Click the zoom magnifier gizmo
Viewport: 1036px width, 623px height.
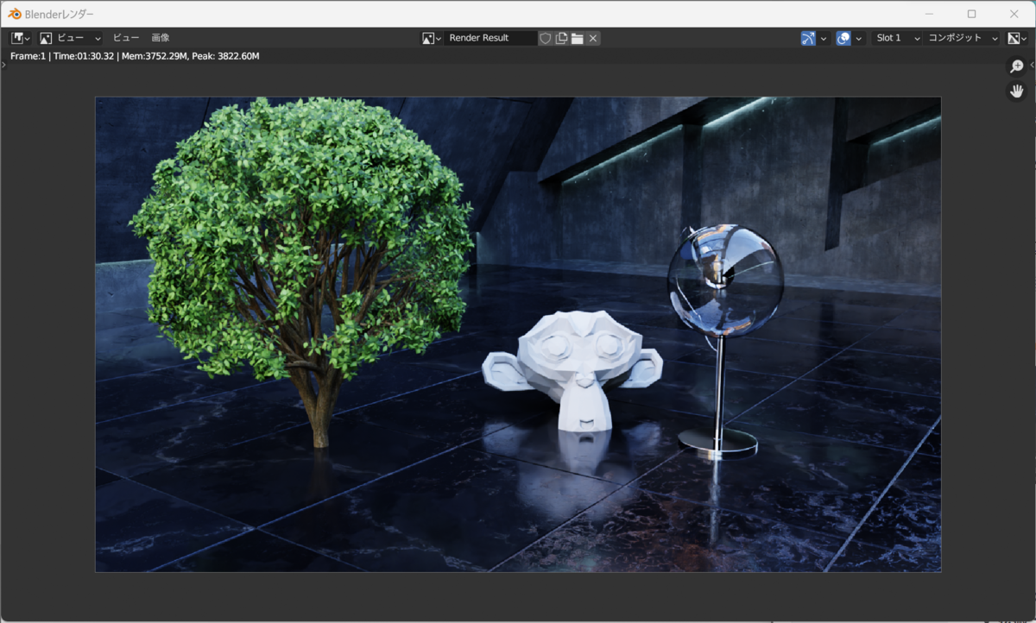click(x=1017, y=66)
